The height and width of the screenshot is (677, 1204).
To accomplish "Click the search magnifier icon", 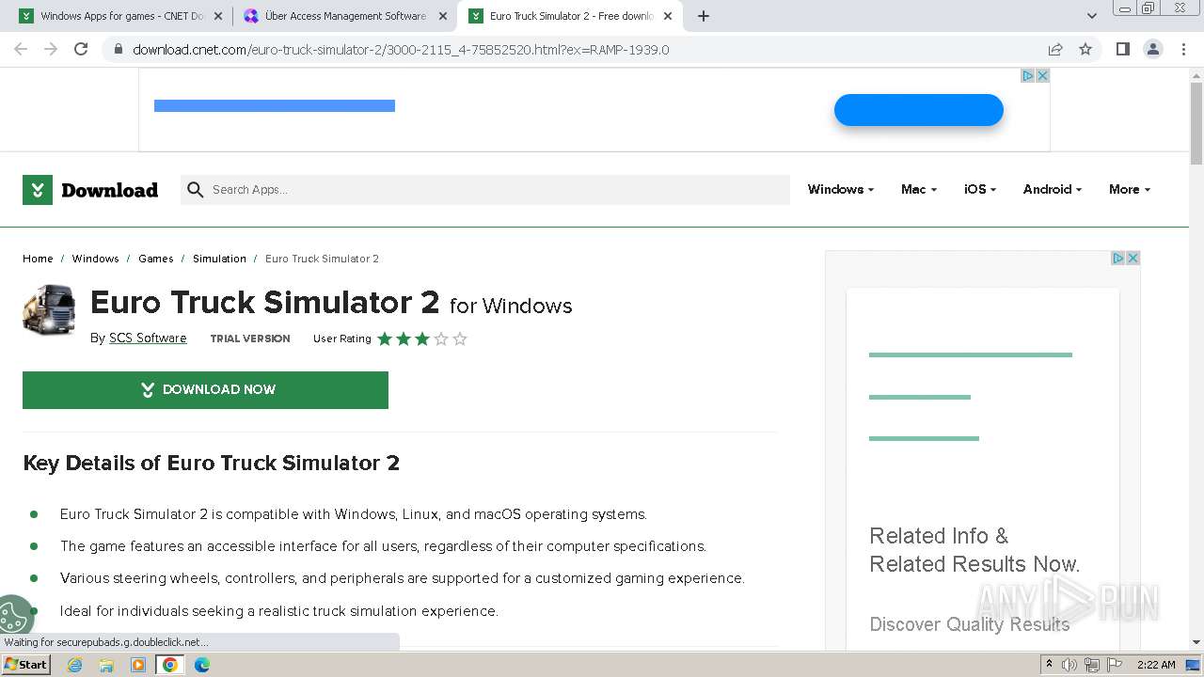I will [195, 190].
